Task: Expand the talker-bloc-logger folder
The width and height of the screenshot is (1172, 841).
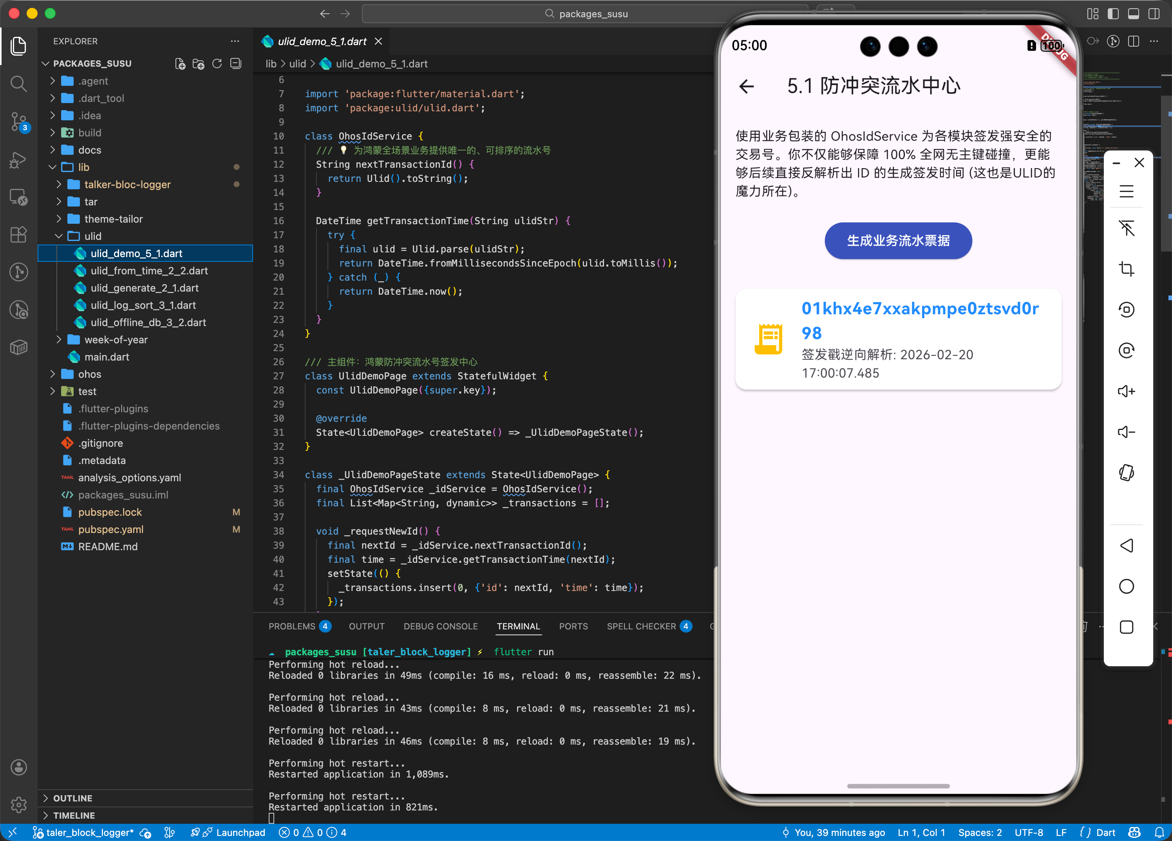Action: pyautogui.click(x=127, y=185)
